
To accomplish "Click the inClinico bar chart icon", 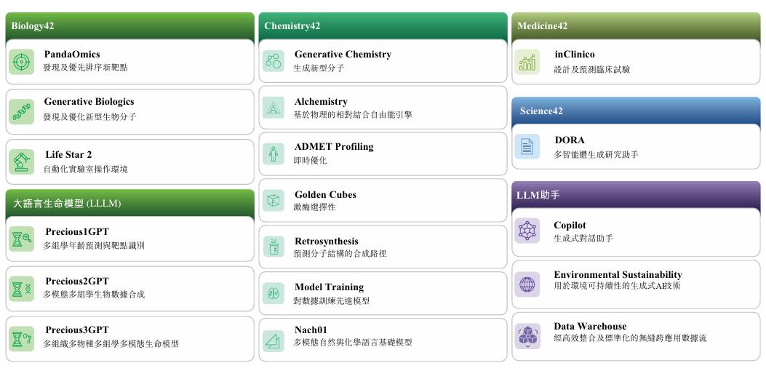I will tap(527, 62).
